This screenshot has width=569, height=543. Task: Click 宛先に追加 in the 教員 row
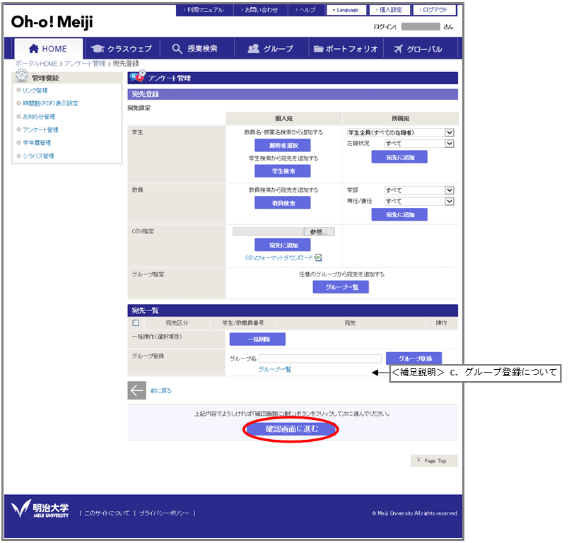399,214
